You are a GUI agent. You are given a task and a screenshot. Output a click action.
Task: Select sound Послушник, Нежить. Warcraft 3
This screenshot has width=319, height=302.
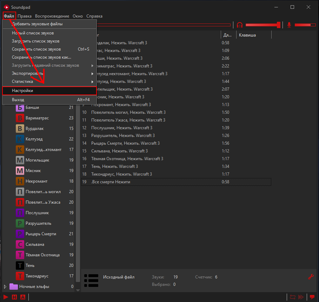[176, 128]
